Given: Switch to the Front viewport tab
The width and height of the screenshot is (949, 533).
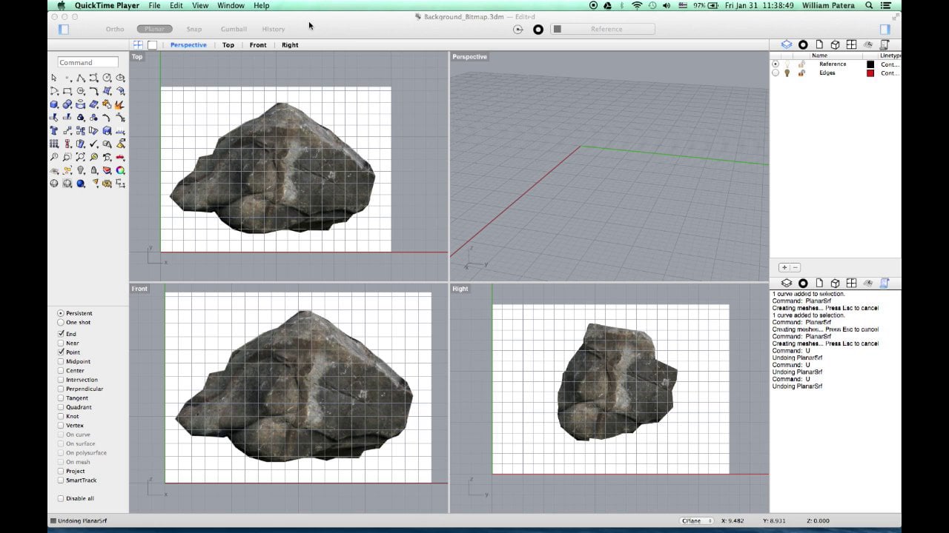Looking at the screenshot, I should coord(258,45).
